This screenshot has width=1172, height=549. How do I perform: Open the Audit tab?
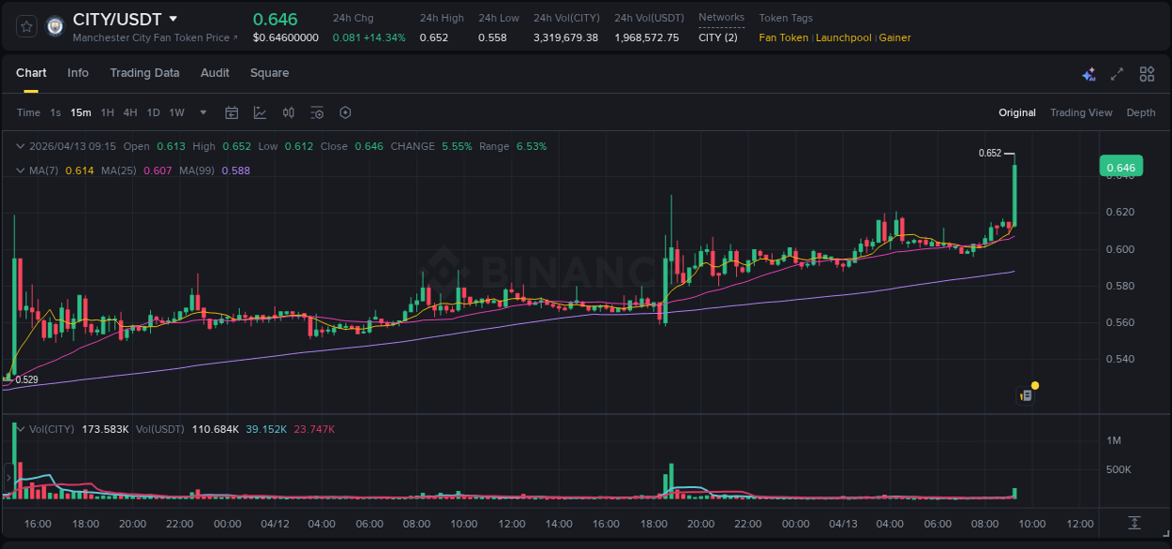(x=215, y=73)
